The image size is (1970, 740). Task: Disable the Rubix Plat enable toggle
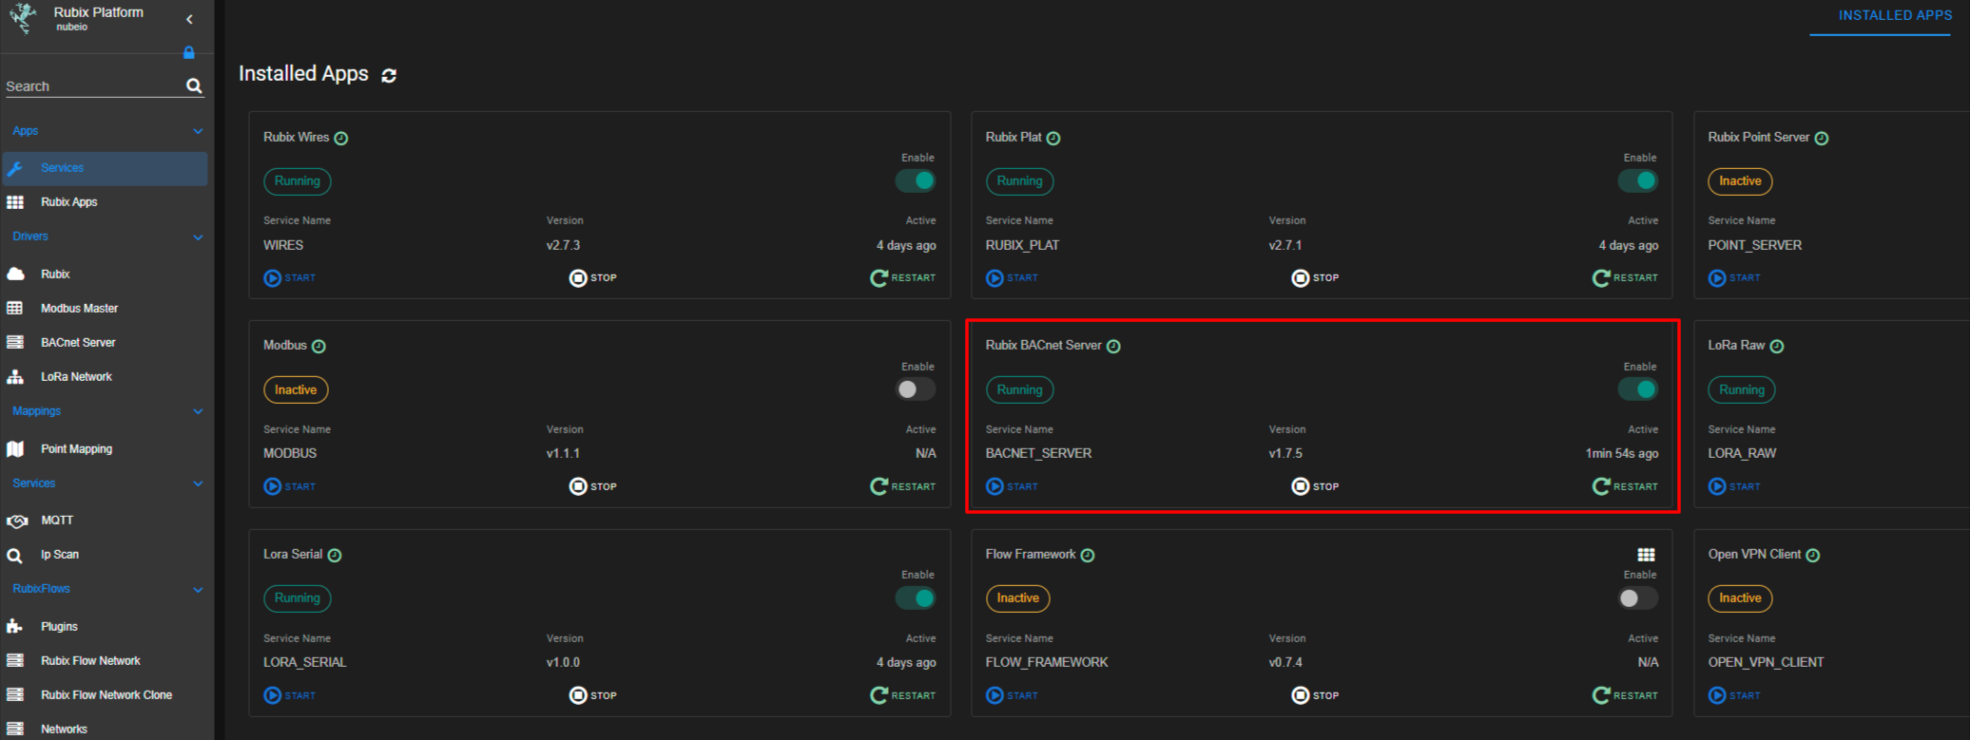[1638, 180]
